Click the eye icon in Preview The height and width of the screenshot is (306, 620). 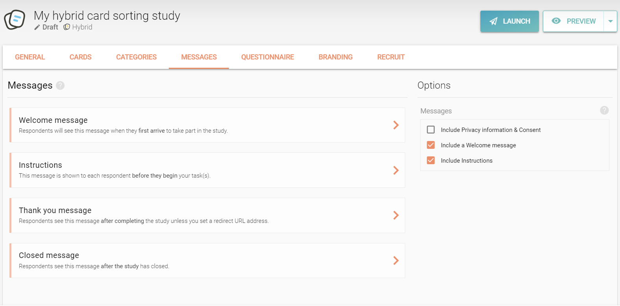pyautogui.click(x=556, y=21)
